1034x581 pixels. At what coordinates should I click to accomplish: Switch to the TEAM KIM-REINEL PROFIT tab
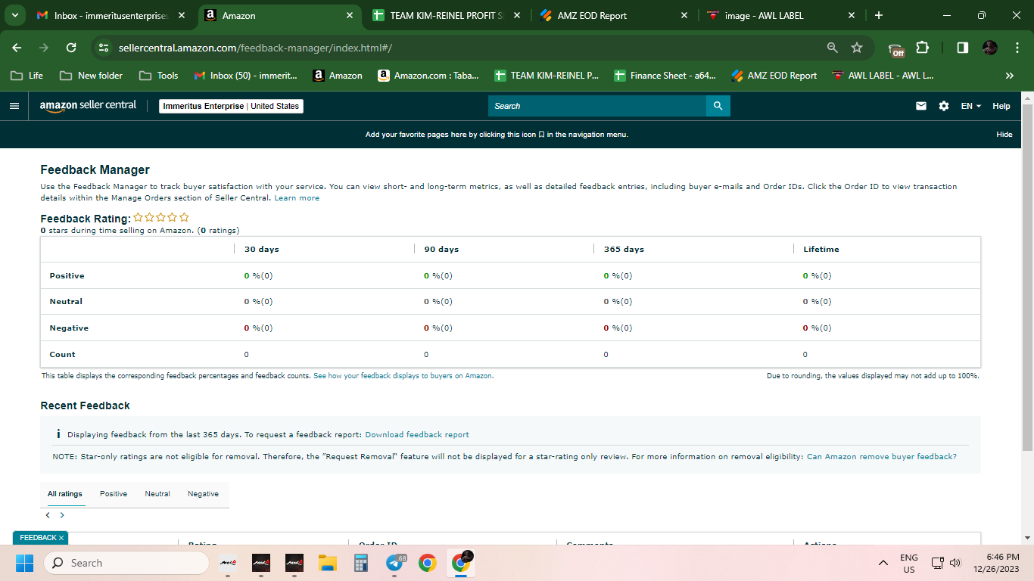(446, 15)
